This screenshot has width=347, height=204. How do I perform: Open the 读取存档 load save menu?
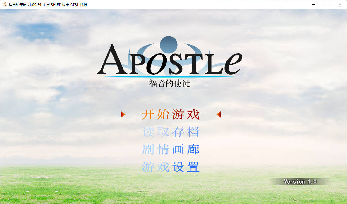coord(171,132)
